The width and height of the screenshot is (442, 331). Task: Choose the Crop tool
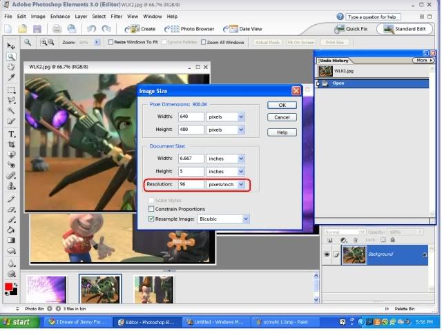pyautogui.click(x=12, y=145)
